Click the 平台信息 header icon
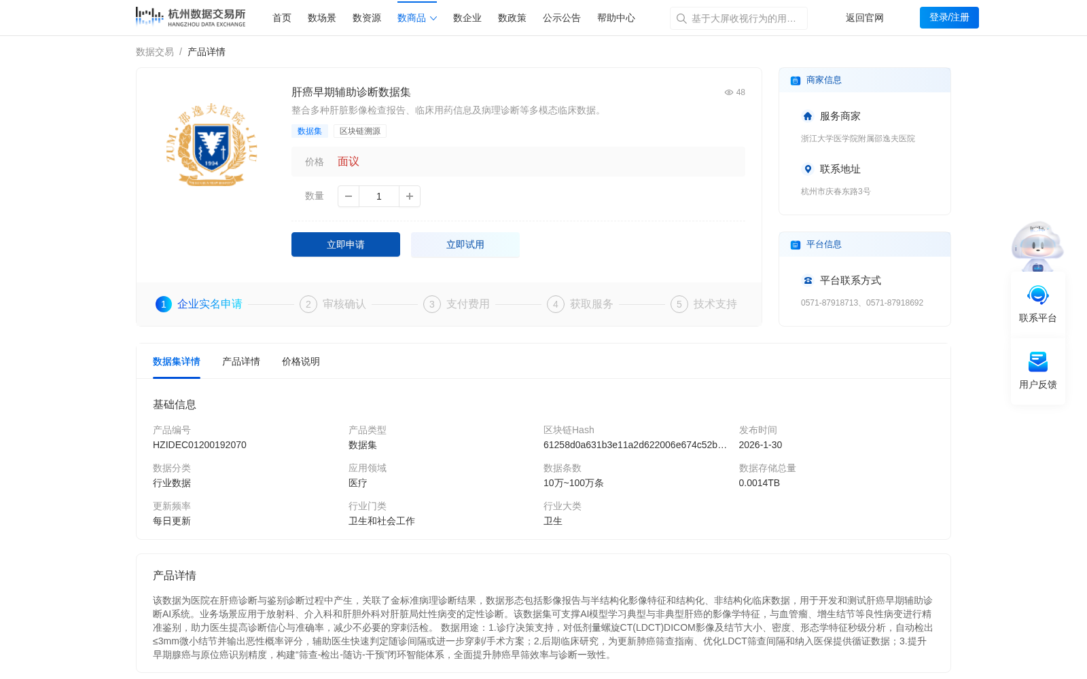This screenshot has height=679, width=1087. coord(796,245)
